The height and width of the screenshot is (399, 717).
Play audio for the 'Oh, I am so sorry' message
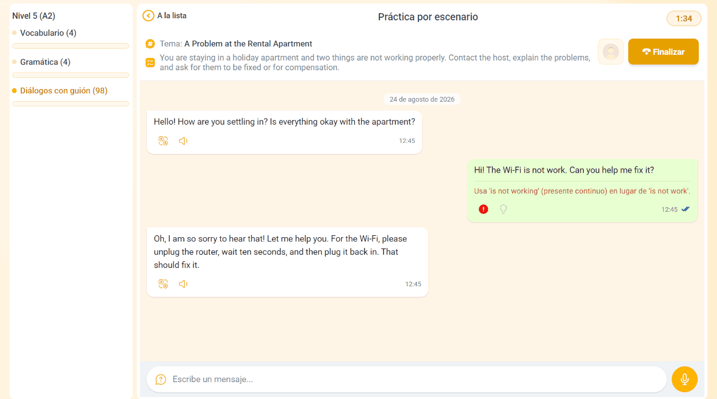[183, 284]
